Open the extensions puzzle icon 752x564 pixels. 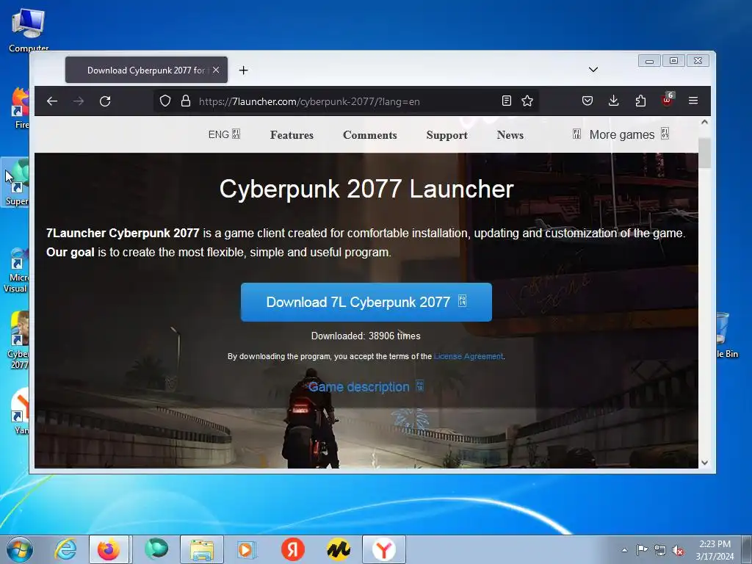[640, 101]
